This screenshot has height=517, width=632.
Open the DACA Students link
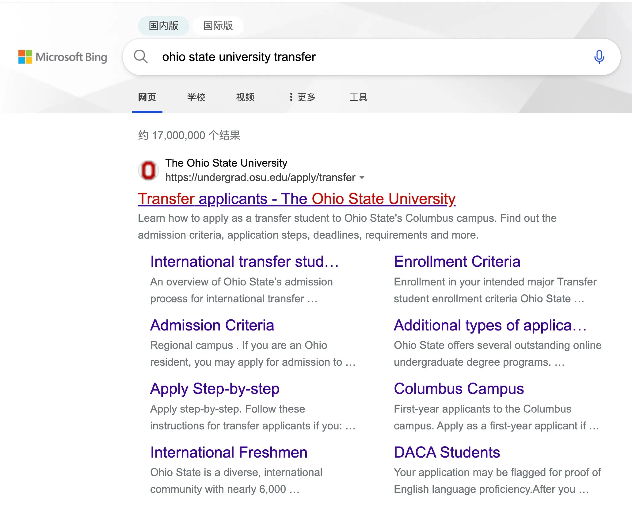[447, 452]
